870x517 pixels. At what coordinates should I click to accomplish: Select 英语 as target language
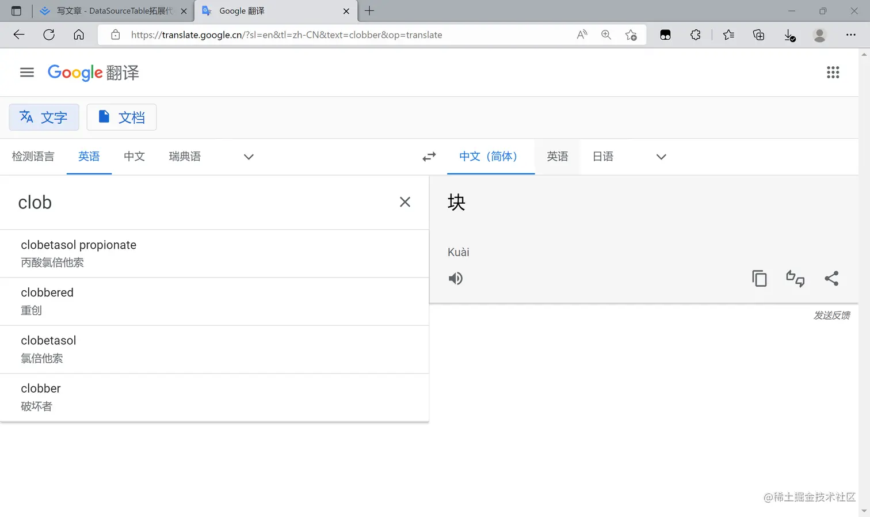(x=558, y=157)
